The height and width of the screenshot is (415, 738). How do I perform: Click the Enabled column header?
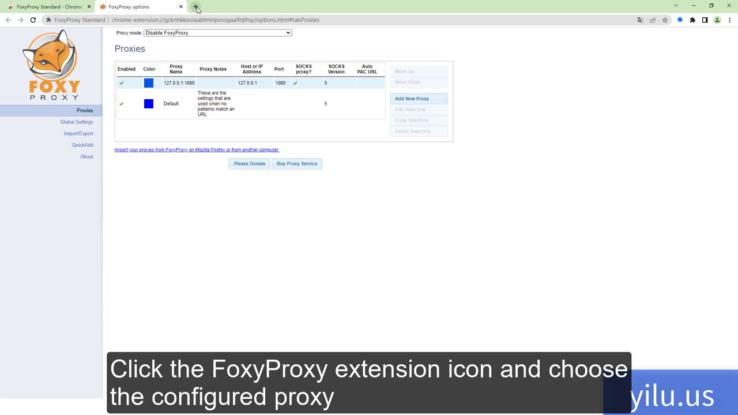point(126,69)
